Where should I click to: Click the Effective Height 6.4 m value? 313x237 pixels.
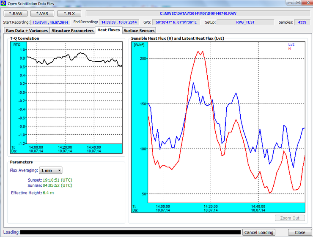(x=48, y=193)
